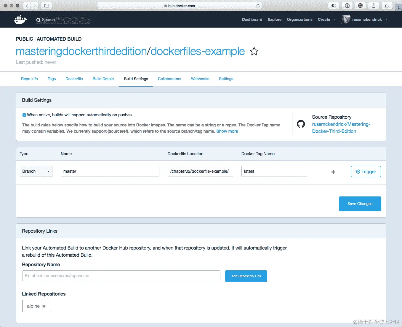Open a new Safari tab
Screen dimensions: 402x327
398,8
